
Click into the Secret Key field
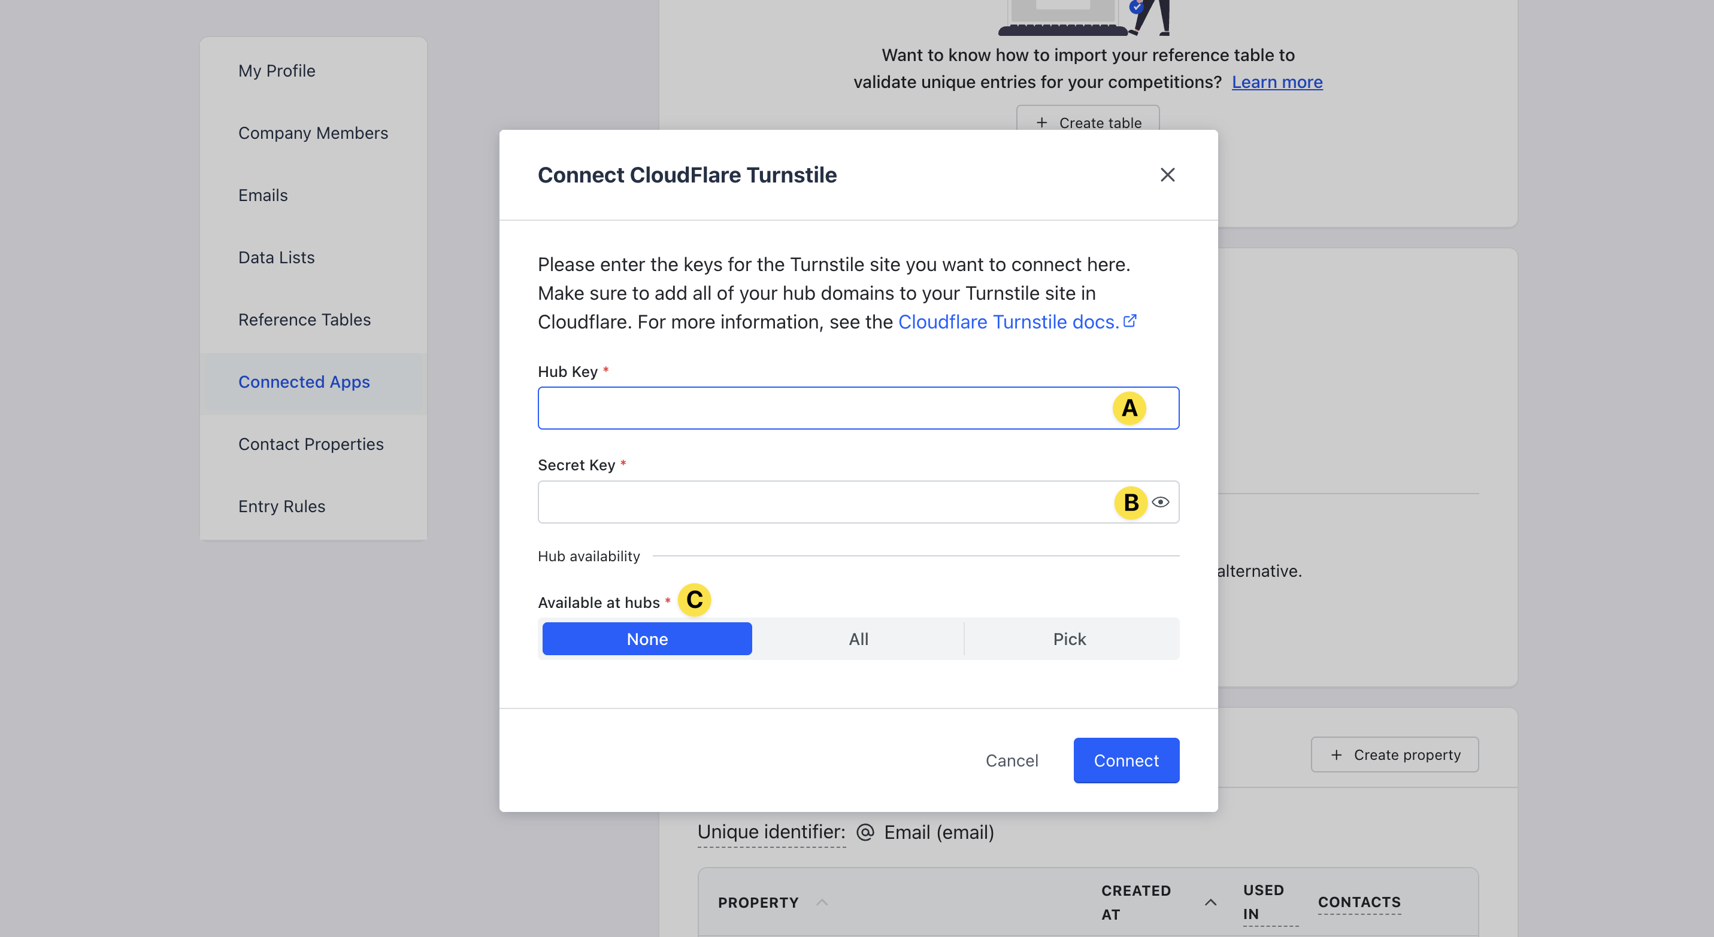click(x=819, y=503)
